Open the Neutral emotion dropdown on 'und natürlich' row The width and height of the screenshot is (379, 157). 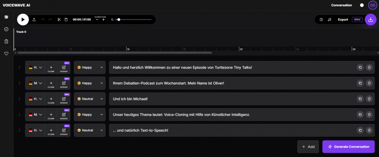(90, 130)
